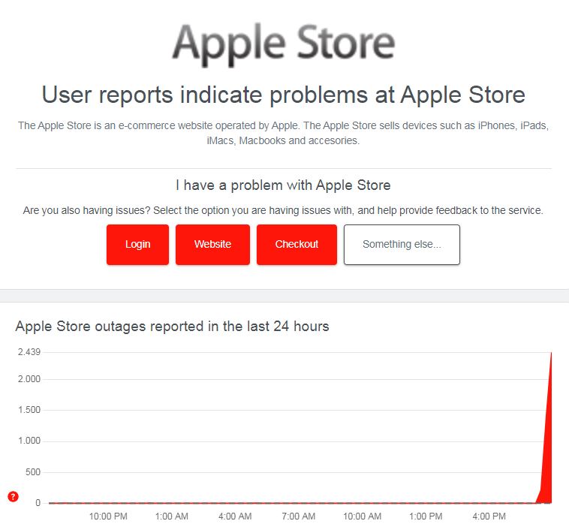Report a Website problem
The image size is (569, 527).
pyautogui.click(x=212, y=244)
